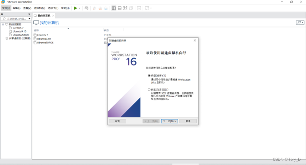306x165 pixels.
Task: Click the computer icon beside 我的计算机 heading
Action: [36, 23]
